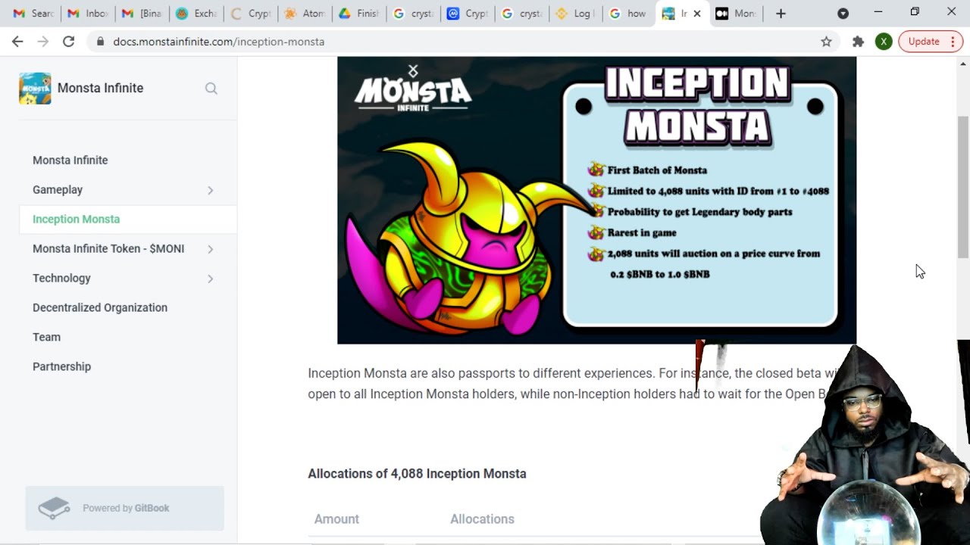The height and width of the screenshot is (545, 970).
Task: Switch to the Atom tab
Action: coord(305,14)
